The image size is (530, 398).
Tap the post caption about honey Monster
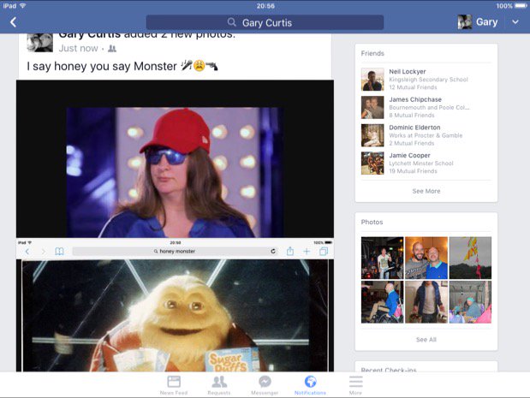tap(122, 66)
